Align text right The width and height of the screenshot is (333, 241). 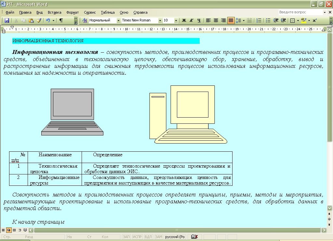pos(223,20)
